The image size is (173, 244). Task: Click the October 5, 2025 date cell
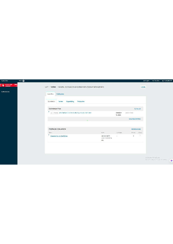(x=119, y=114)
